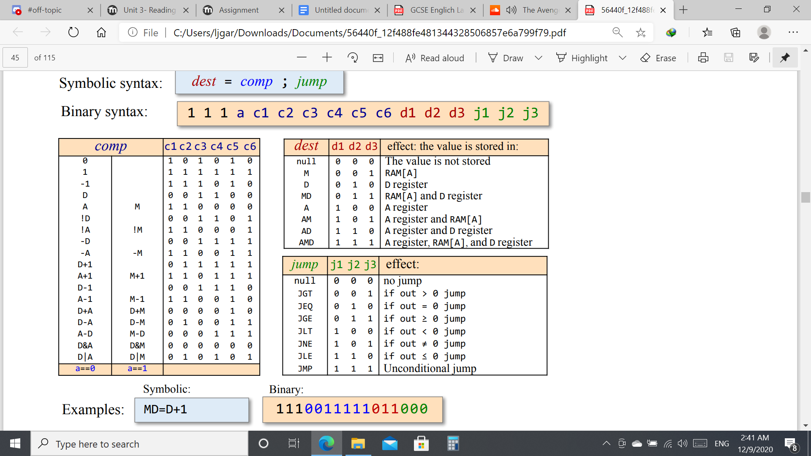The image size is (811, 456).
Task: Click the page number input field
Action: 15,58
